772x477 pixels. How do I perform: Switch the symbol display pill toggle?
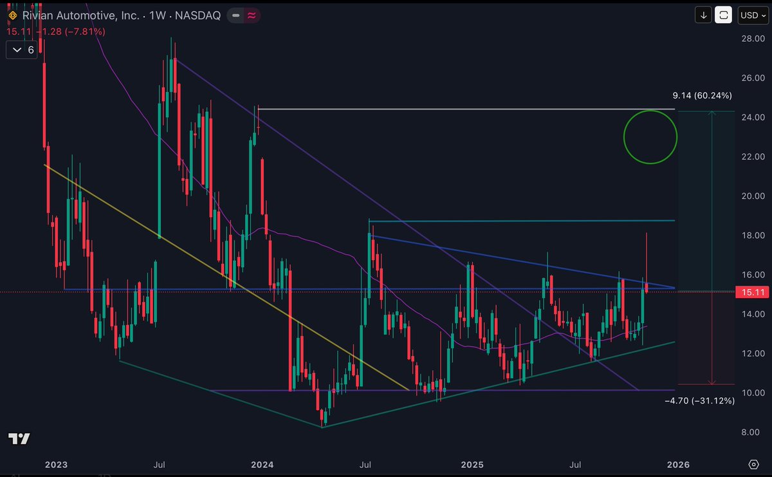[243, 15]
